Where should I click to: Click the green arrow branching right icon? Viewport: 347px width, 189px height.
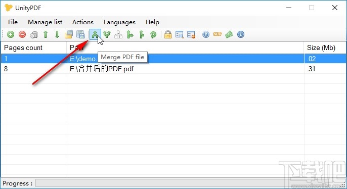pyautogui.click(x=130, y=34)
